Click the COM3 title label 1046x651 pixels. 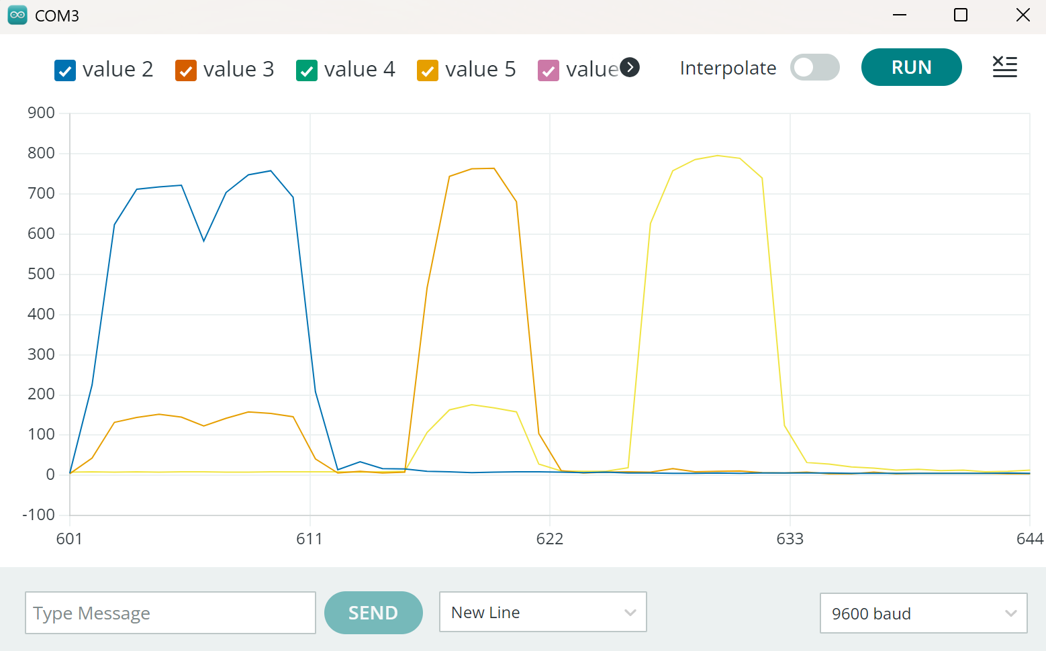tap(56, 15)
